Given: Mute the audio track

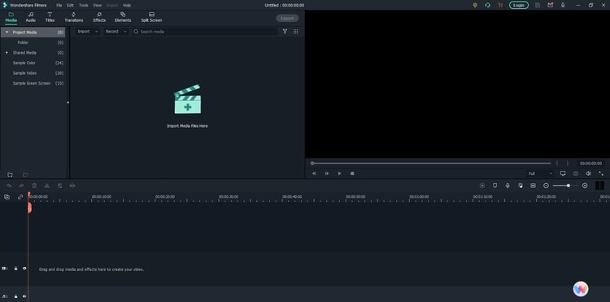Looking at the screenshot, I should coord(24,296).
